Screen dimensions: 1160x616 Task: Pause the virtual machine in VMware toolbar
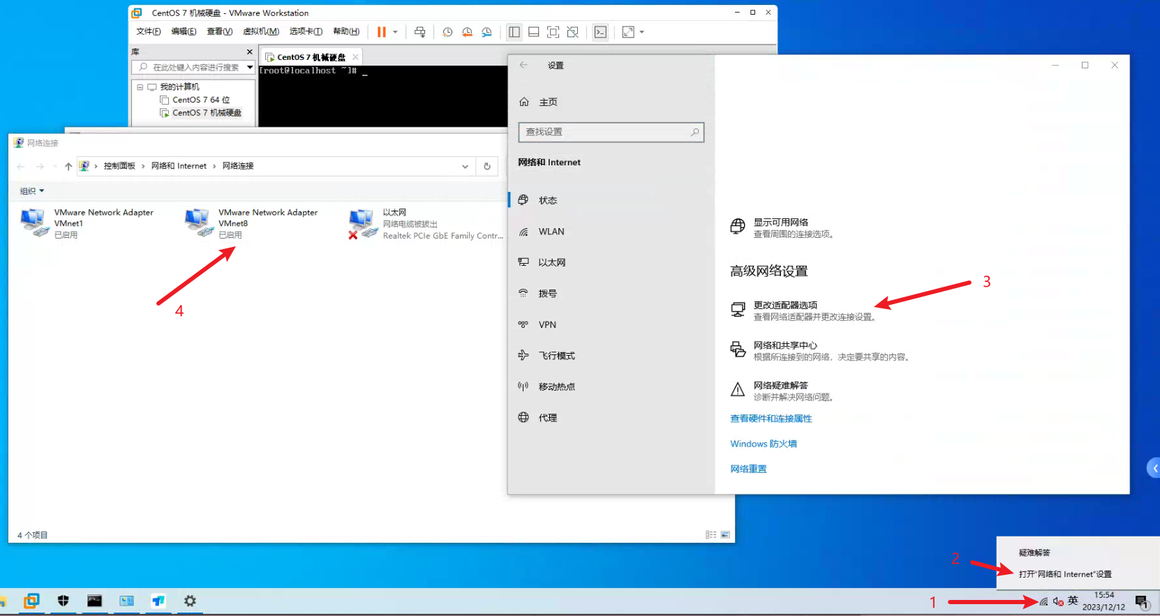tap(382, 32)
